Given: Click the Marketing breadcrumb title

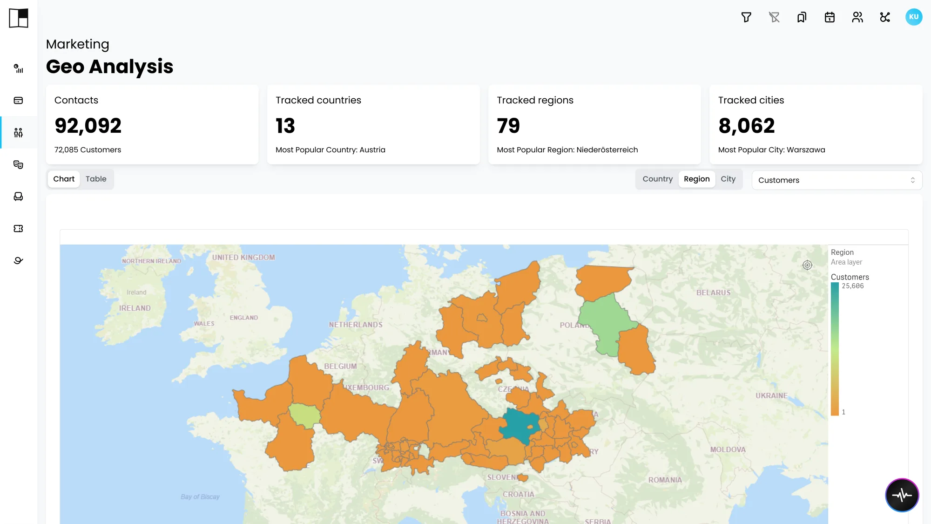Looking at the screenshot, I should coord(77,44).
